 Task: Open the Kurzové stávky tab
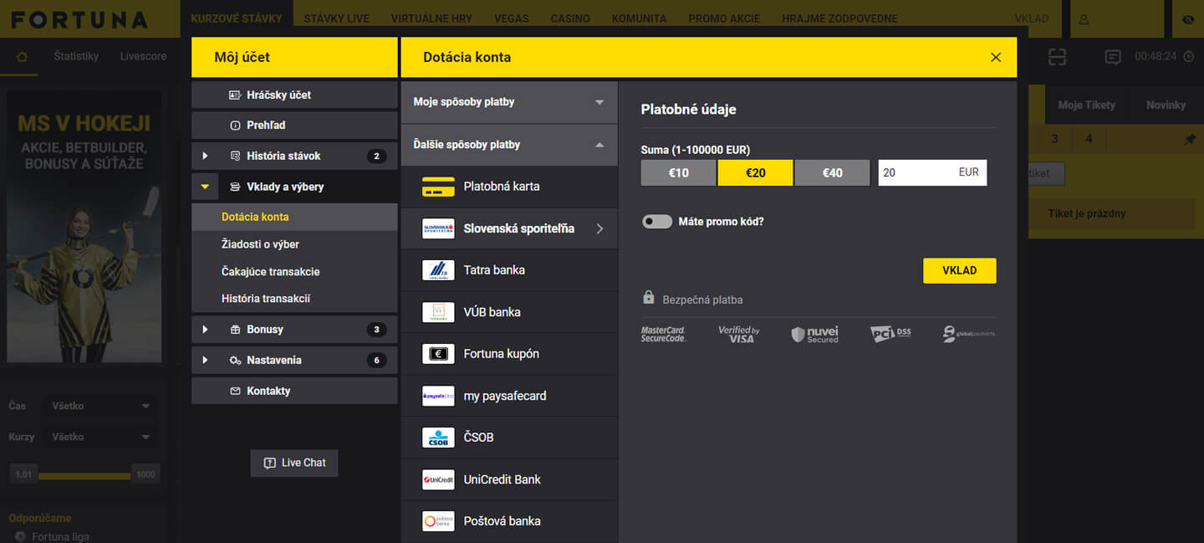pyautogui.click(x=237, y=18)
